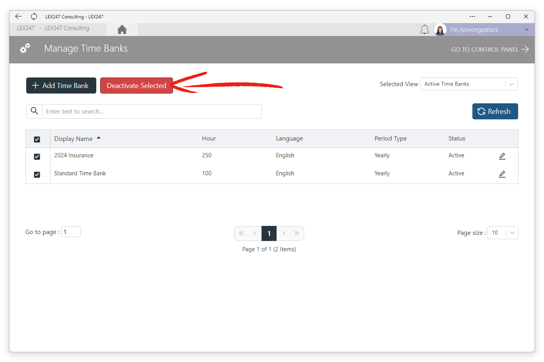544x362 pixels.
Task: Open the Selected View dropdown
Action: 469,84
